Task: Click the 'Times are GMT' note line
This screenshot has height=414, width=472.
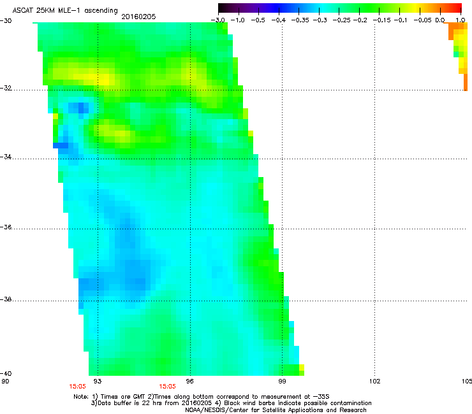Action: (x=202, y=397)
